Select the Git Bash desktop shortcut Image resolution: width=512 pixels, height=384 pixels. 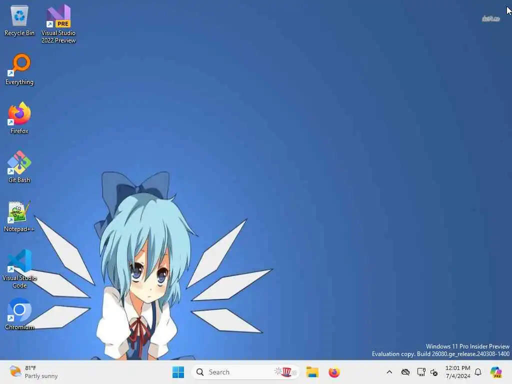(19, 166)
